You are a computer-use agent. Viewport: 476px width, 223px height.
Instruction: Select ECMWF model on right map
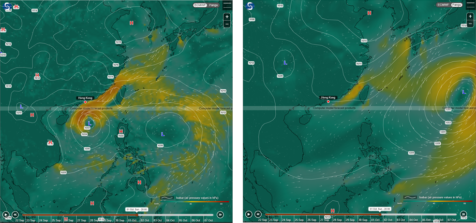pos(443,5)
